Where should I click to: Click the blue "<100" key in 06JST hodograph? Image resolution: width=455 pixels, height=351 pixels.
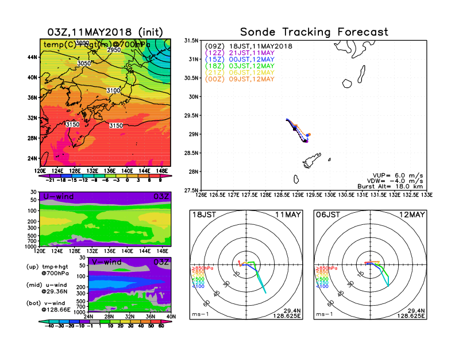(x=322, y=286)
